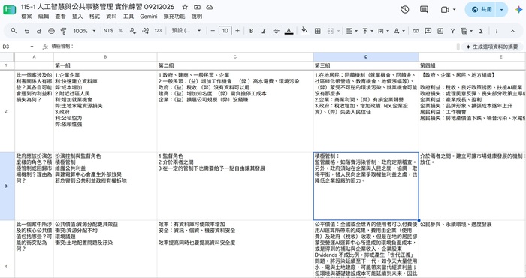Open the borders menu
This screenshot has height=278, width=526.
(317, 31)
